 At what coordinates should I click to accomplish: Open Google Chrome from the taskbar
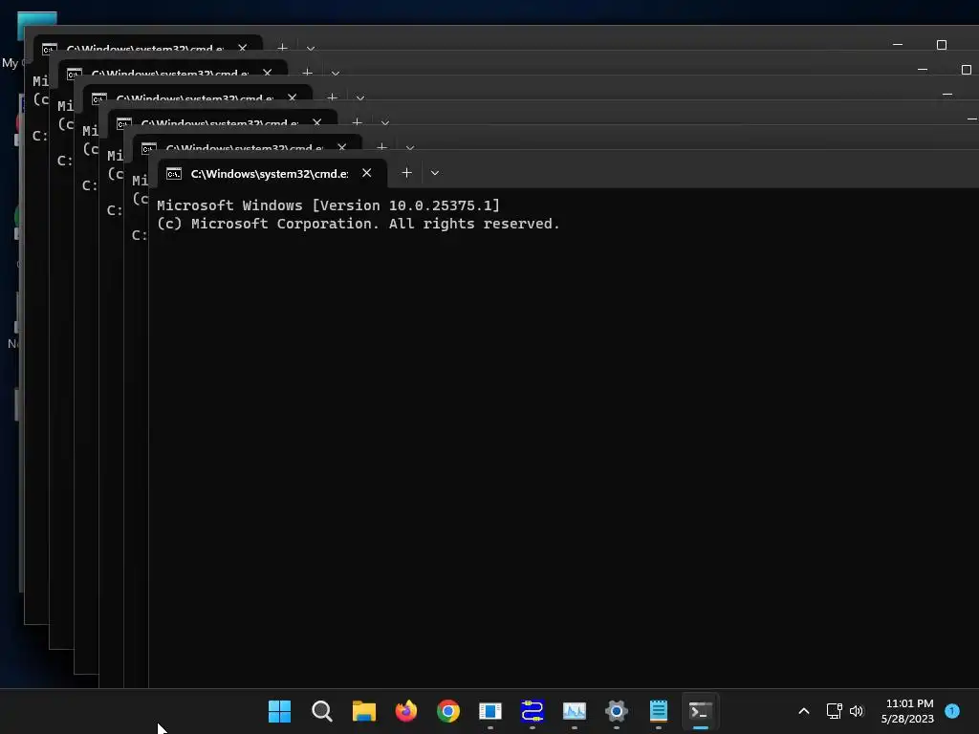448,711
